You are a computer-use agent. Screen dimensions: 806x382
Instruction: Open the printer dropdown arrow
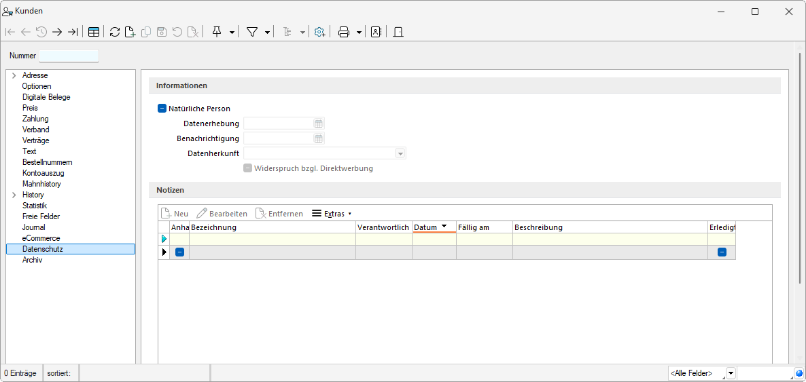click(359, 32)
